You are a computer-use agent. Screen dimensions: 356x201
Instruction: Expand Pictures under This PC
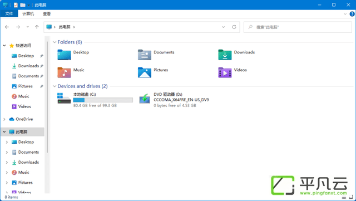(7, 183)
